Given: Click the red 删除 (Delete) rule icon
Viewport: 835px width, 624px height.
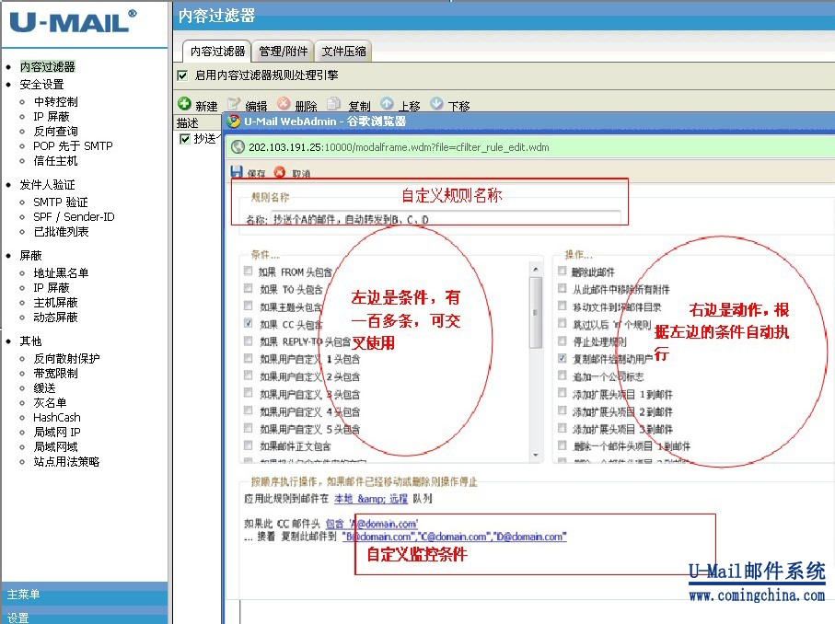Looking at the screenshot, I should 284,105.
